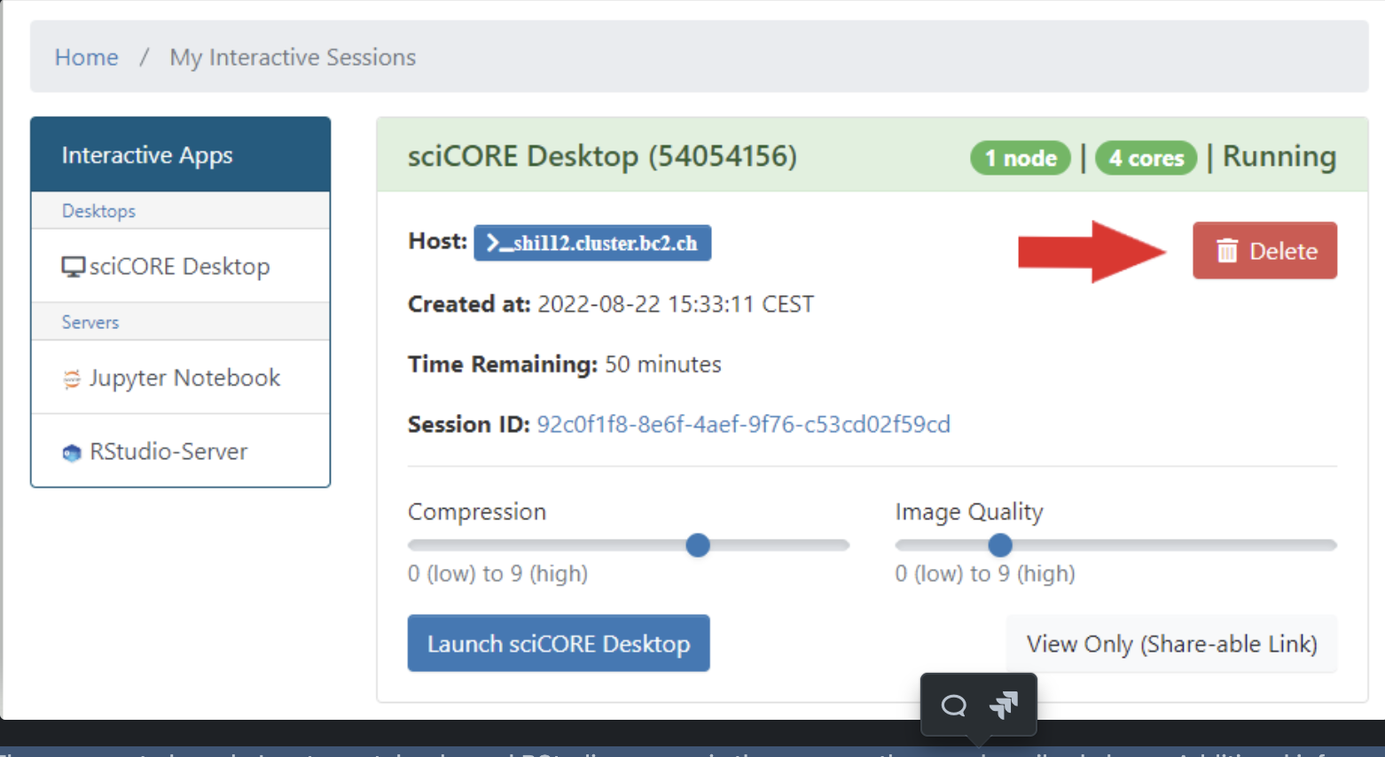Click My Interactive Sessions breadcrumb
Viewport: 1385px width, 757px height.
tap(293, 58)
